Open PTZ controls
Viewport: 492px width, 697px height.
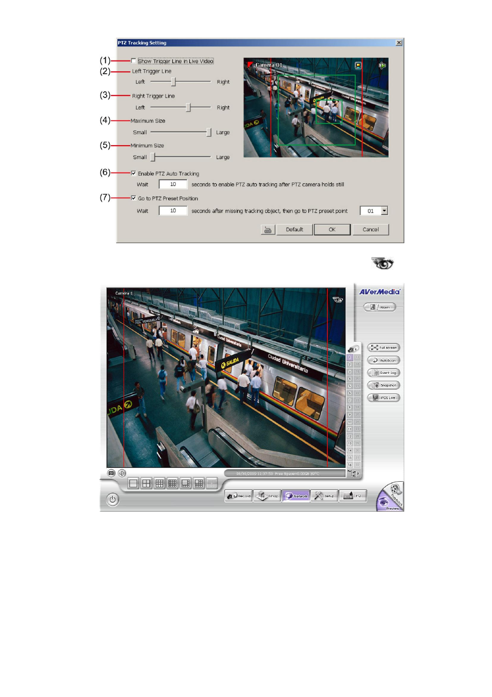pos(353,496)
